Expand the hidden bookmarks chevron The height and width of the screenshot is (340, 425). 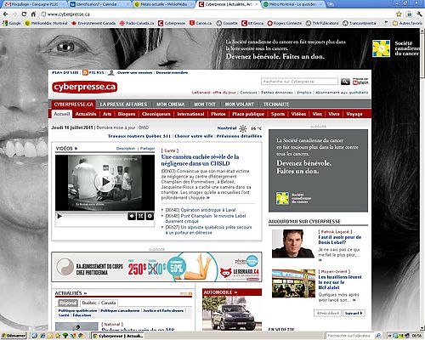[386, 22]
